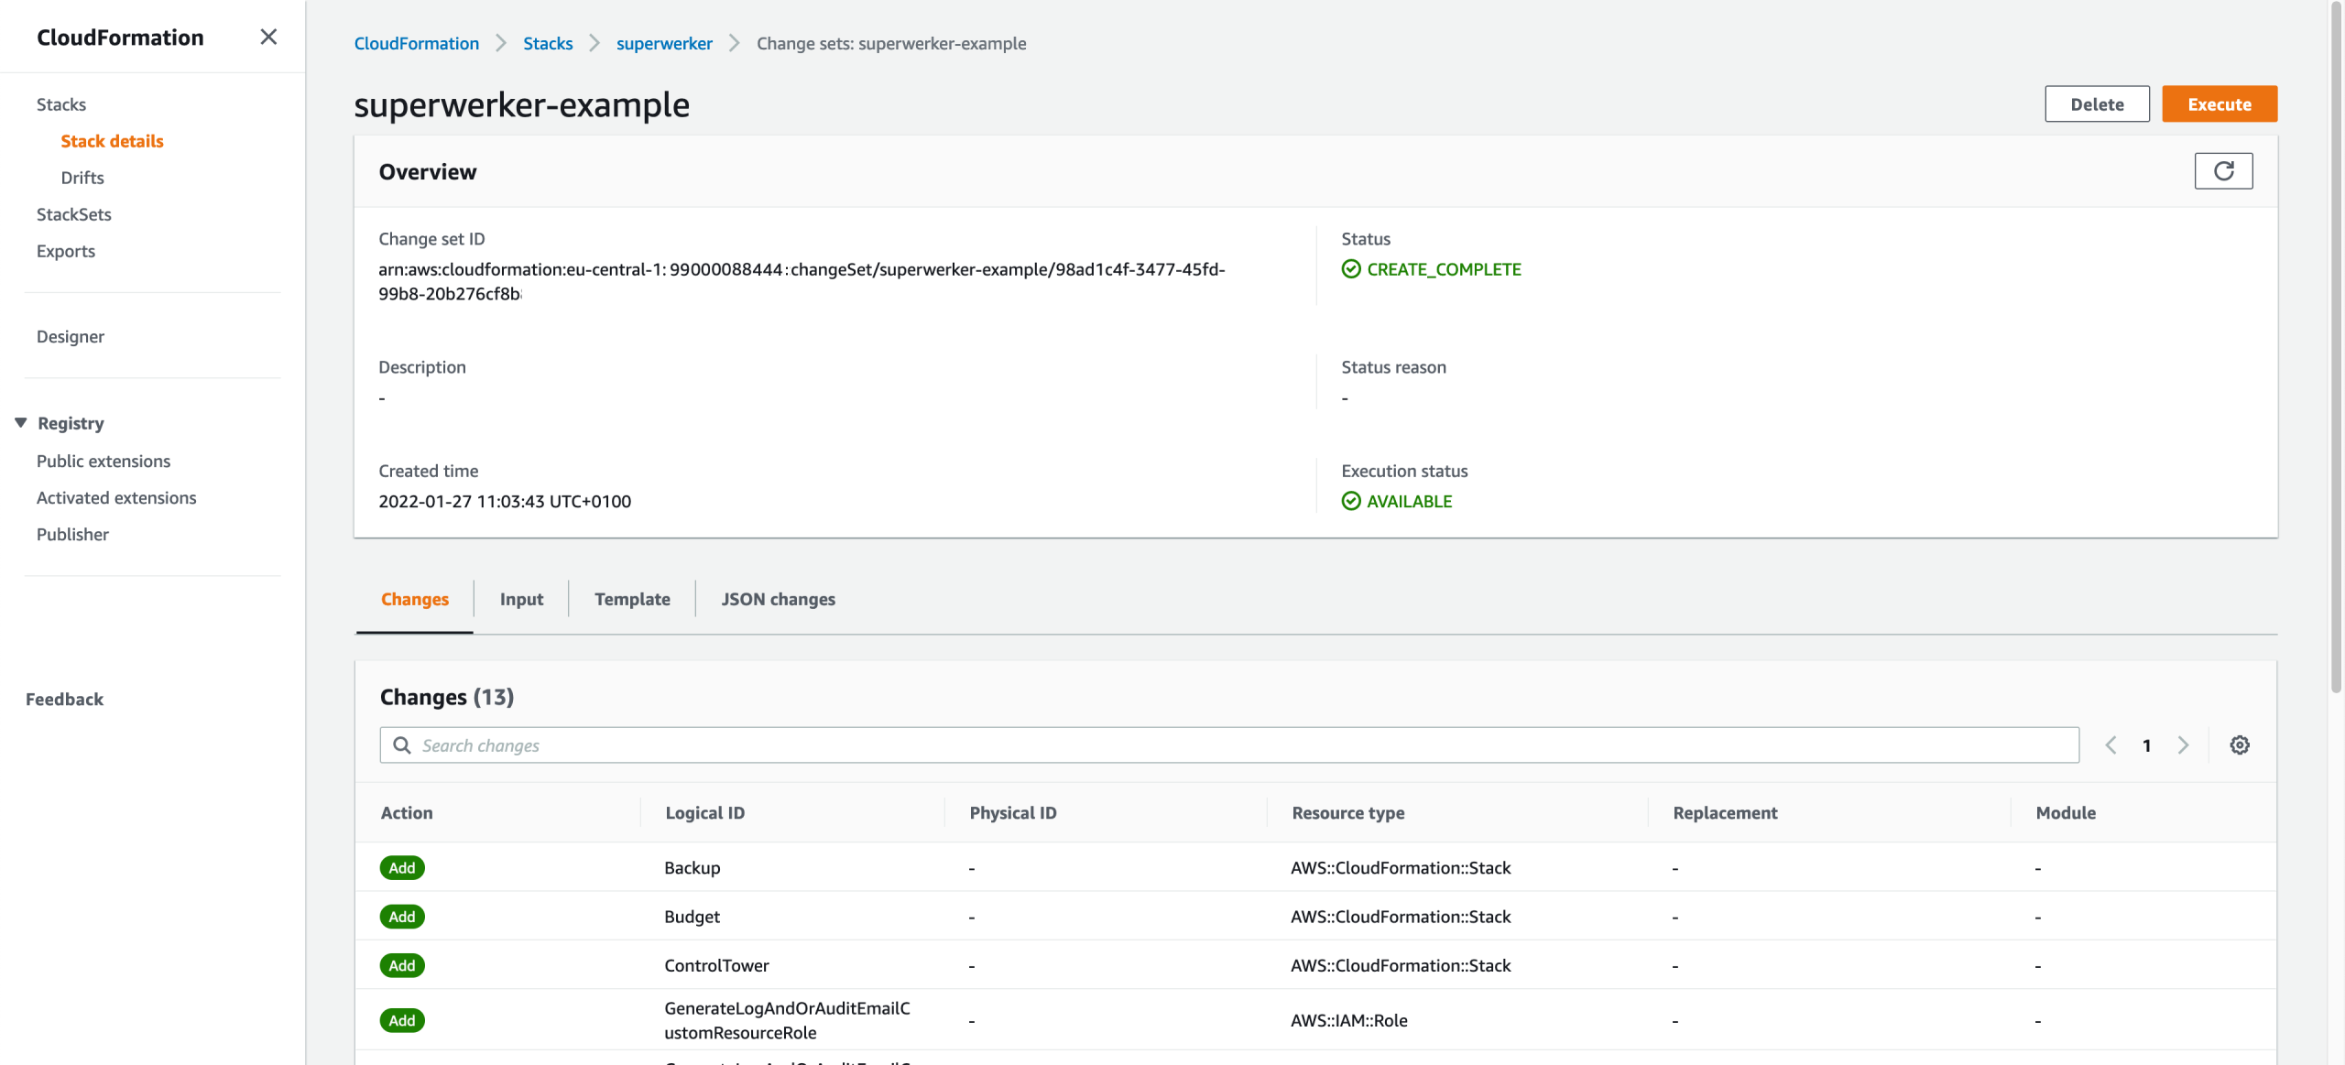Open CloudFormation breadcrumb link
The width and height of the screenshot is (2345, 1065).
(417, 44)
